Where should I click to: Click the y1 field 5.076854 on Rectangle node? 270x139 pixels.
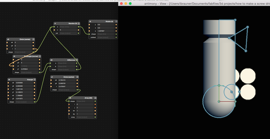30,69
